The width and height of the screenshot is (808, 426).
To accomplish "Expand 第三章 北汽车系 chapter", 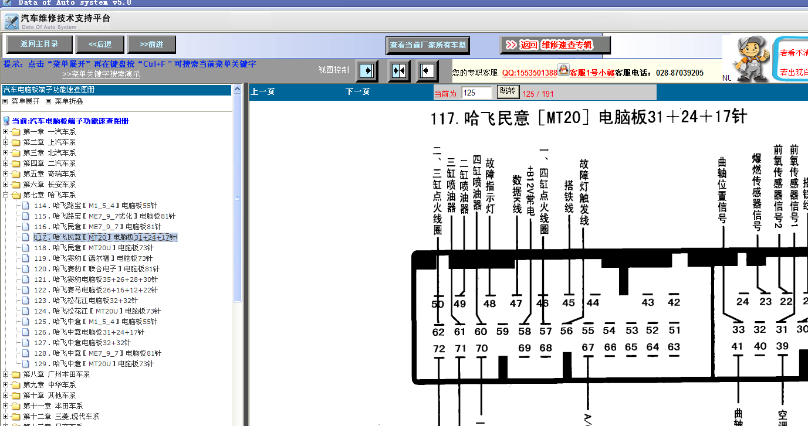I will (x=6, y=153).
